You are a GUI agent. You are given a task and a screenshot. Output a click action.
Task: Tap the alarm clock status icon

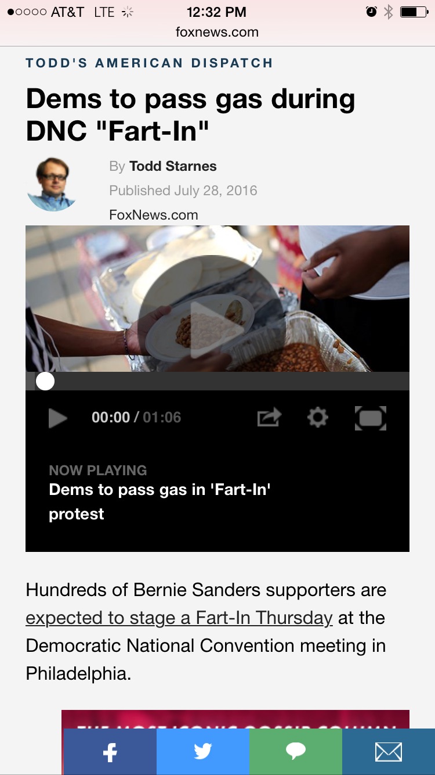(x=371, y=12)
